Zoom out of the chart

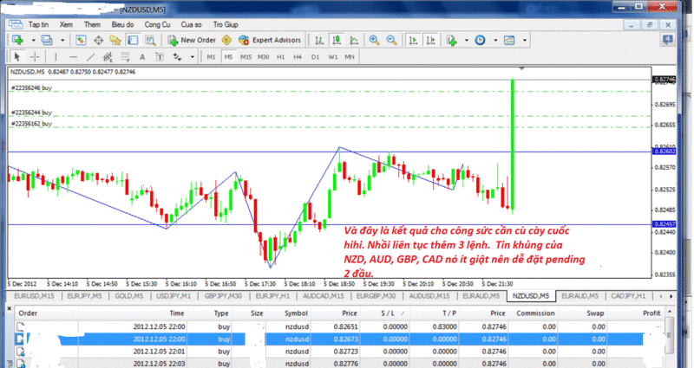(392, 40)
